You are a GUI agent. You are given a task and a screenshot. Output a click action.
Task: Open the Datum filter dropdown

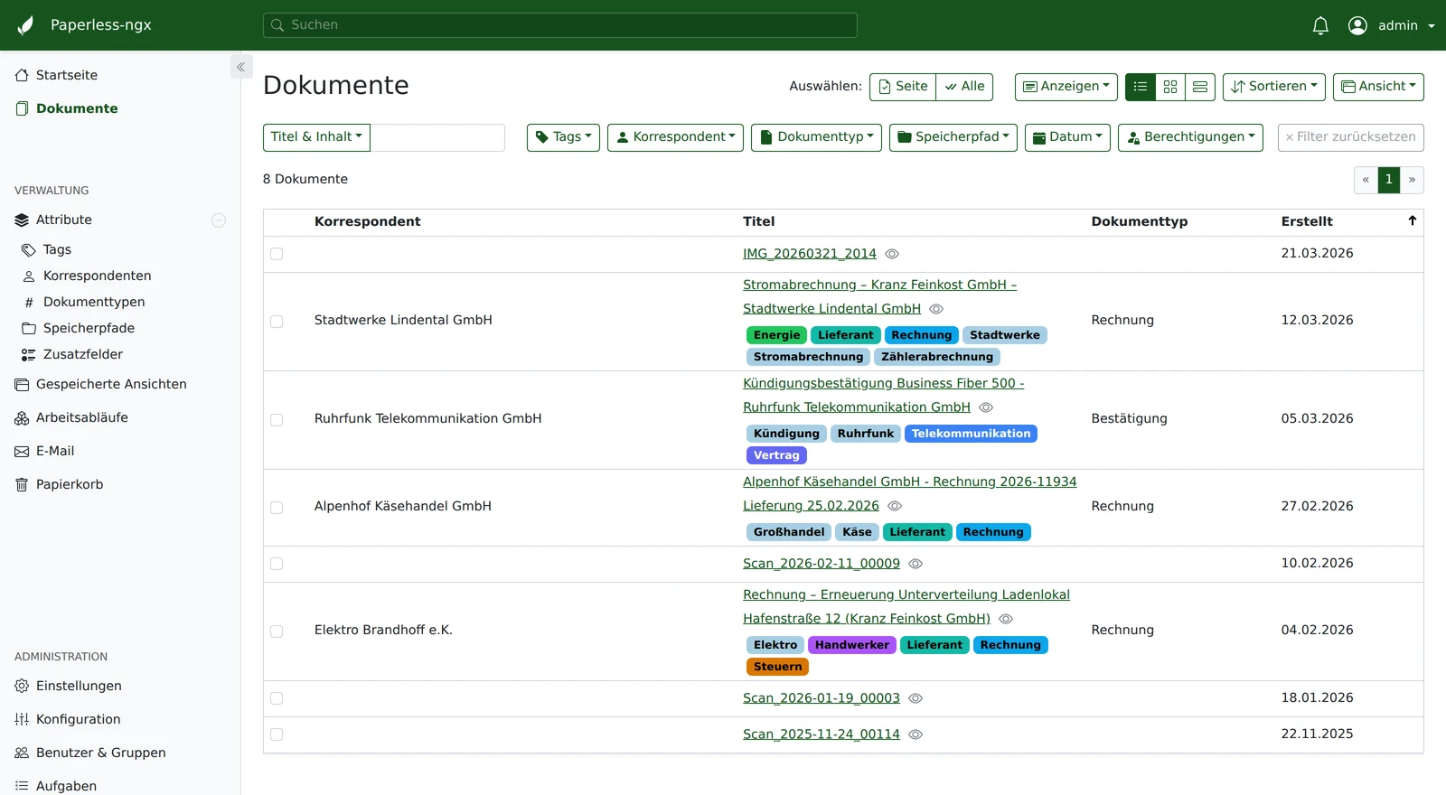[x=1067, y=137]
